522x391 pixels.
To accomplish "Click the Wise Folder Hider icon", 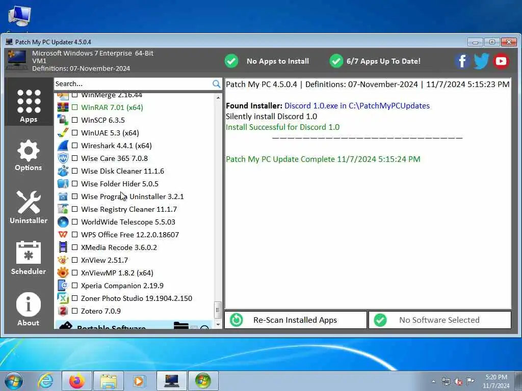I will point(63,183).
